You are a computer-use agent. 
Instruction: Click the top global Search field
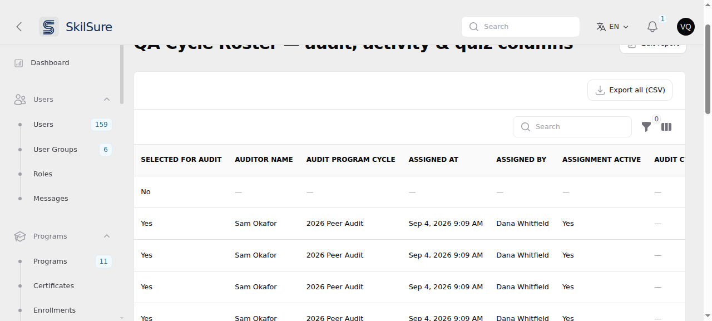(x=521, y=27)
